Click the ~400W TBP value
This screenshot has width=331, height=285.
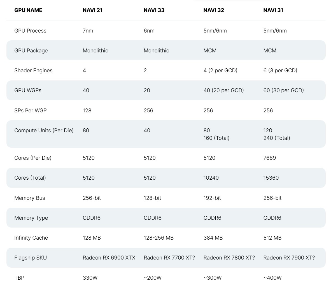coord(272,278)
